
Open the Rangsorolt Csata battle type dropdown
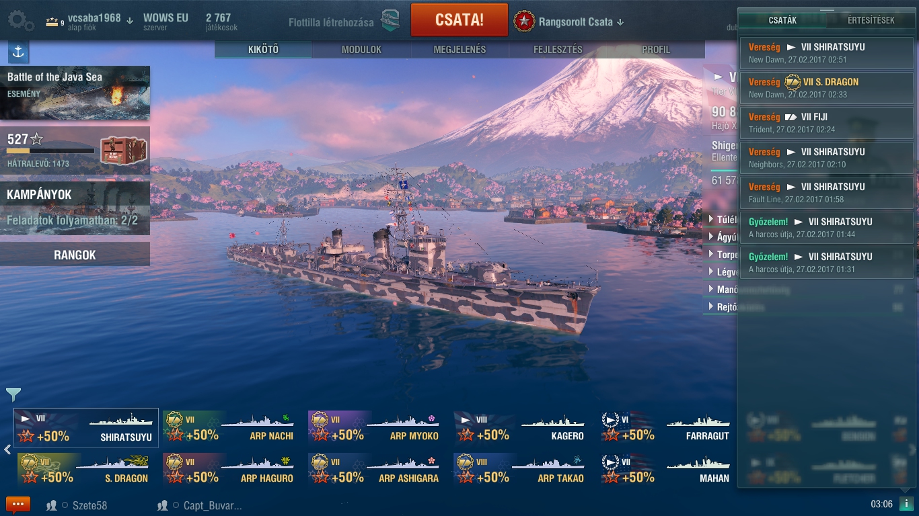[620, 22]
